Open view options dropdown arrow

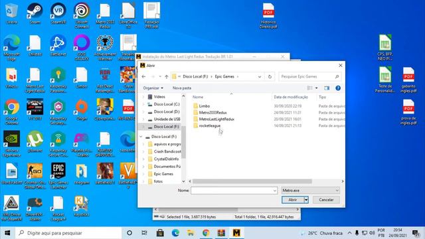coord(316,88)
